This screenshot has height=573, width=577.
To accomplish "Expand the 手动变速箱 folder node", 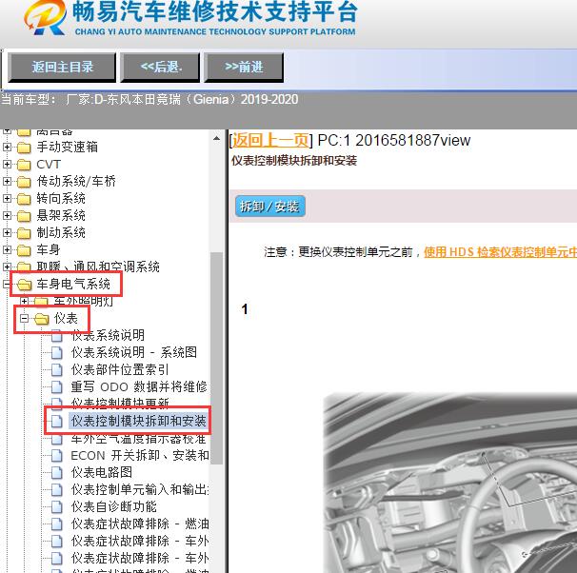I will pyautogui.click(x=7, y=148).
